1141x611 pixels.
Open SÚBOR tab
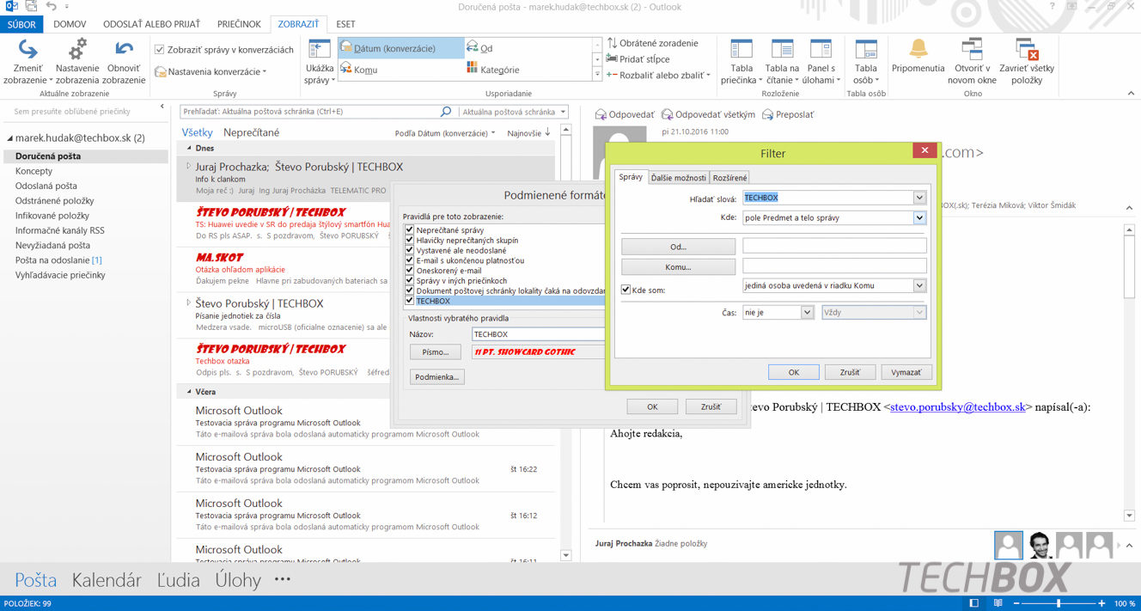tap(21, 24)
